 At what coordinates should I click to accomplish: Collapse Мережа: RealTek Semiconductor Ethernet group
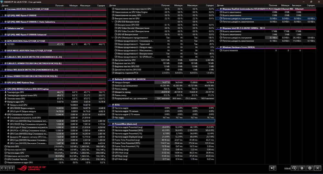point(218,9)
